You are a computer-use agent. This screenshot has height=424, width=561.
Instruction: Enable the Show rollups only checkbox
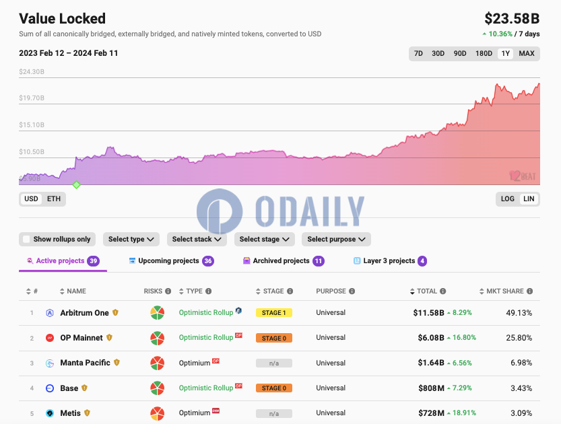[x=26, y=239]
